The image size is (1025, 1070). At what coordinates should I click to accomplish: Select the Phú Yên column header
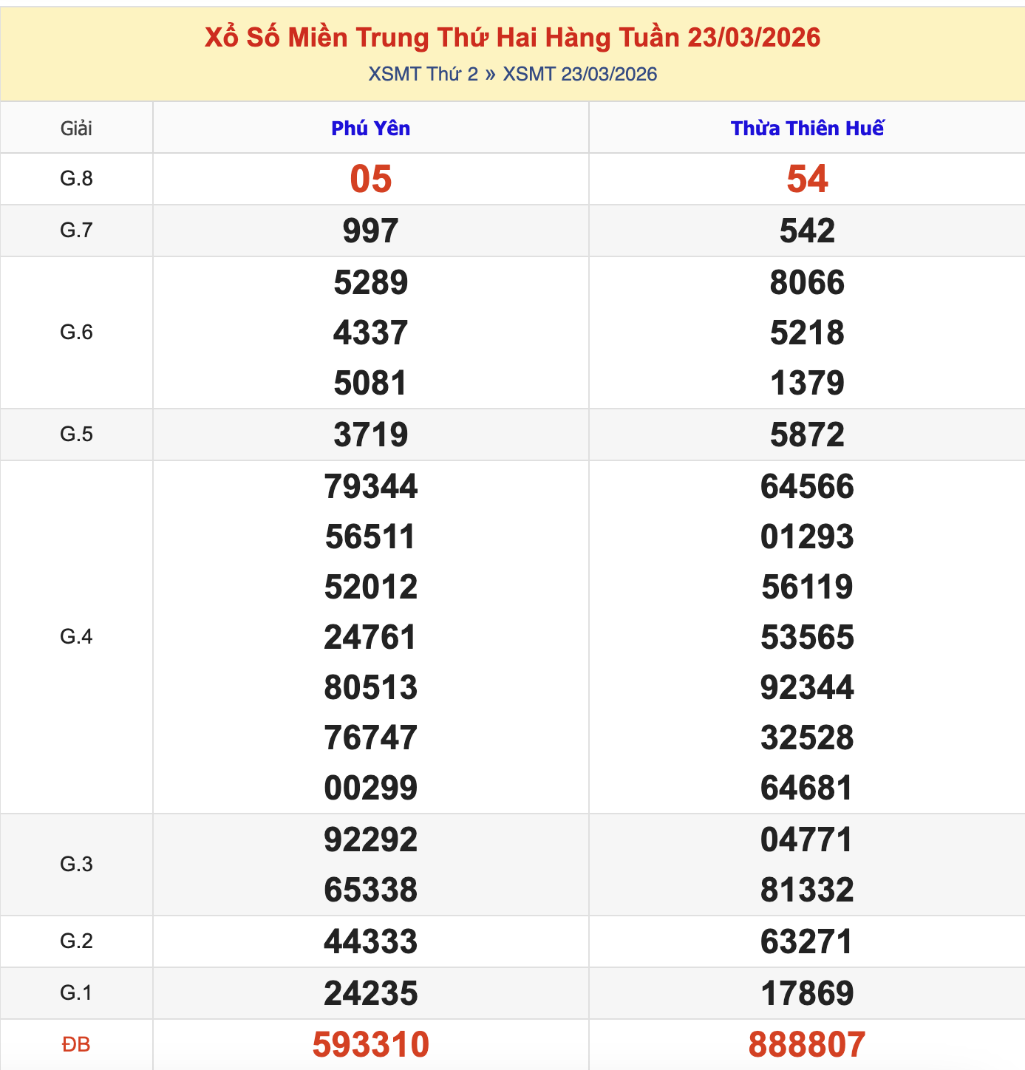click(x=371, y=127)
